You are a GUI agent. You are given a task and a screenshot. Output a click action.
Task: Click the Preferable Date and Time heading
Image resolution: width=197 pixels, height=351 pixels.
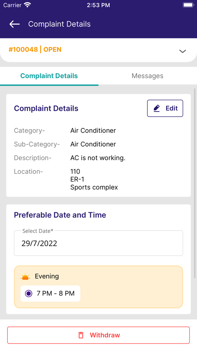point(60,215)
